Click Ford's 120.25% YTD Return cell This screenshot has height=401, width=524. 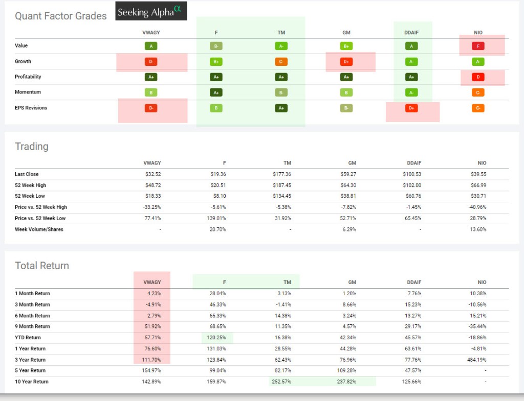click(215, 338)
